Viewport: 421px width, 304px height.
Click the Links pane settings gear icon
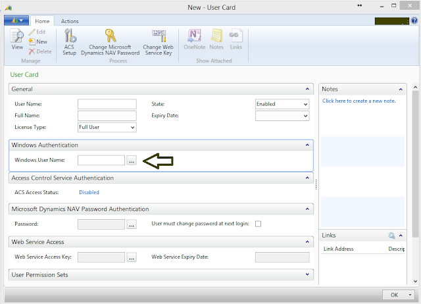click(391, 236)
